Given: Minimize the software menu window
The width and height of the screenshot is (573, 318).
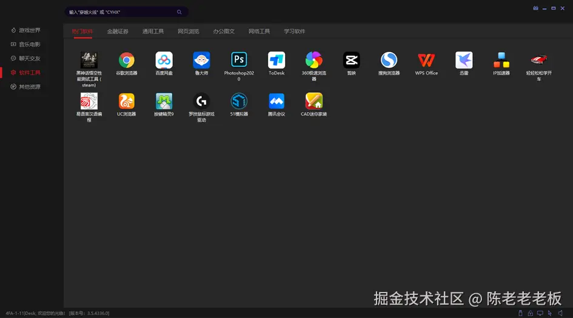Looking at the screenshot, I should [x=545, y=8].
